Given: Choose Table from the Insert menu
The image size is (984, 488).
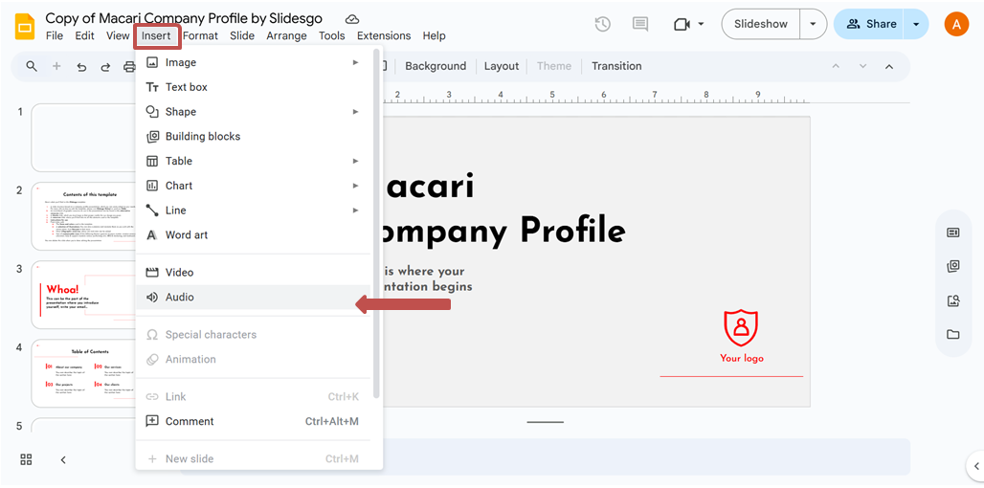Looking at the screenshot, I should (253, 161).
